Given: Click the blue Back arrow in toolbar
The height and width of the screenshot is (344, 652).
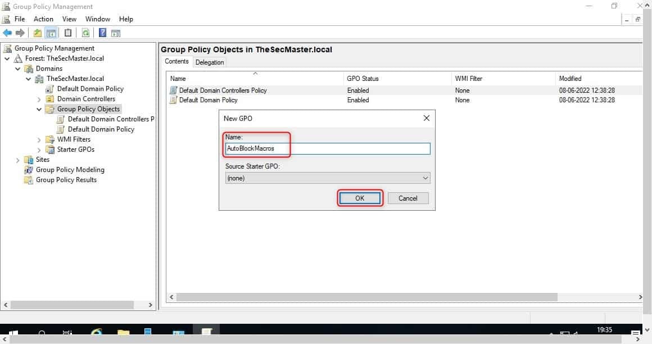Looking at the screenshot, I should 7,33.
